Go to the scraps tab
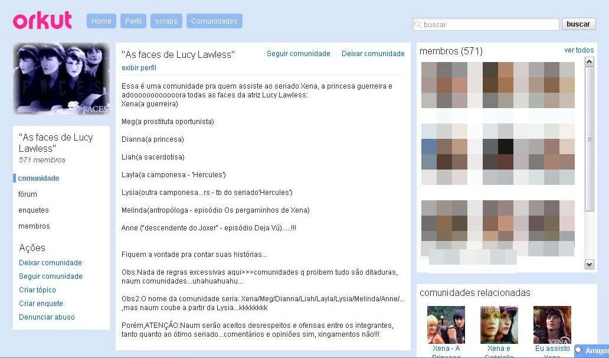609x358 pixels. click(x=166, y=21)
